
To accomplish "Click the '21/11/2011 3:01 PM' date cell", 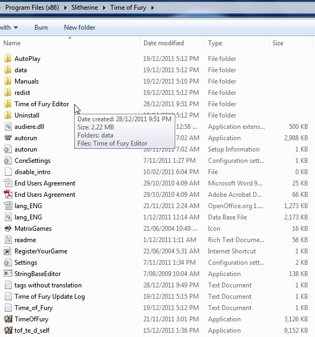I will pyautogui.click(x=171, y=319).
